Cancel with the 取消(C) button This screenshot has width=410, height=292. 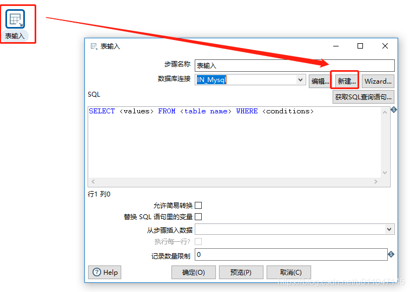tap(289, 273)
